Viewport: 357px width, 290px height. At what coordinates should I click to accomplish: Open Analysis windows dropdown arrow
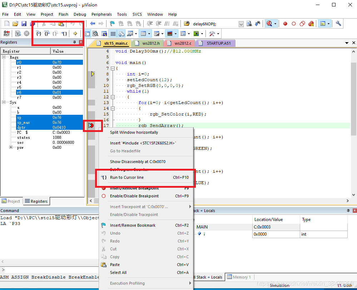[175, 34]
